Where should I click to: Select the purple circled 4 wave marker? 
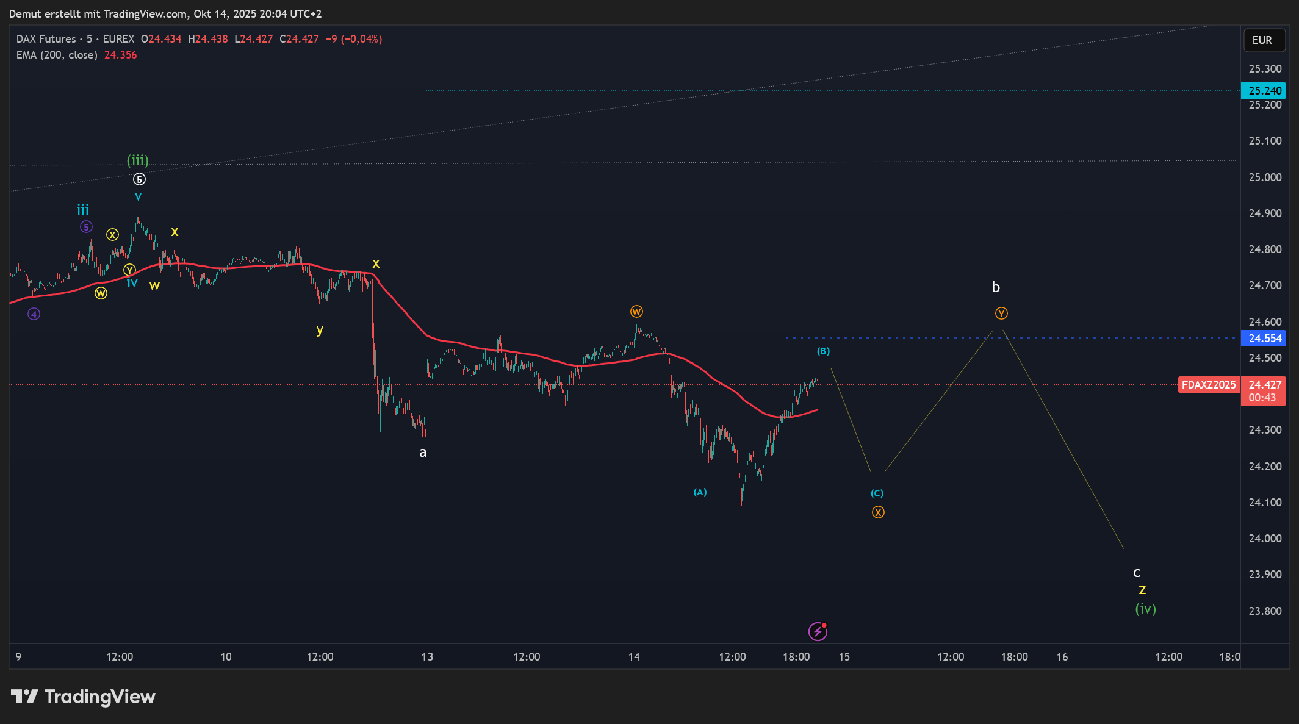pyautogui.click(x=34, y=314)
